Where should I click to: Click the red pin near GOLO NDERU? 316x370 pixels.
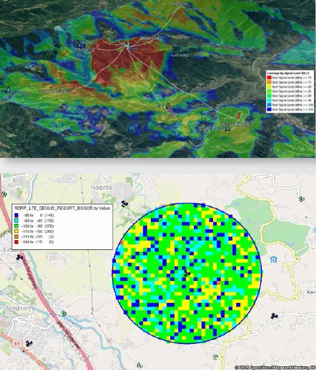pyautogui.click(x=239, y=116)
